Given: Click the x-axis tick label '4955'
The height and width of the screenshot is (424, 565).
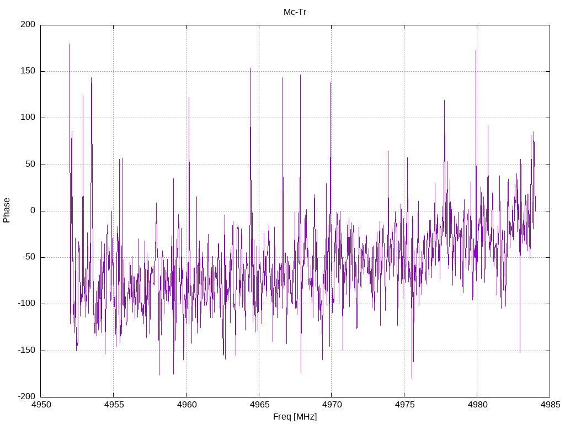Looking at the screenshot, I should coord(114,405).
